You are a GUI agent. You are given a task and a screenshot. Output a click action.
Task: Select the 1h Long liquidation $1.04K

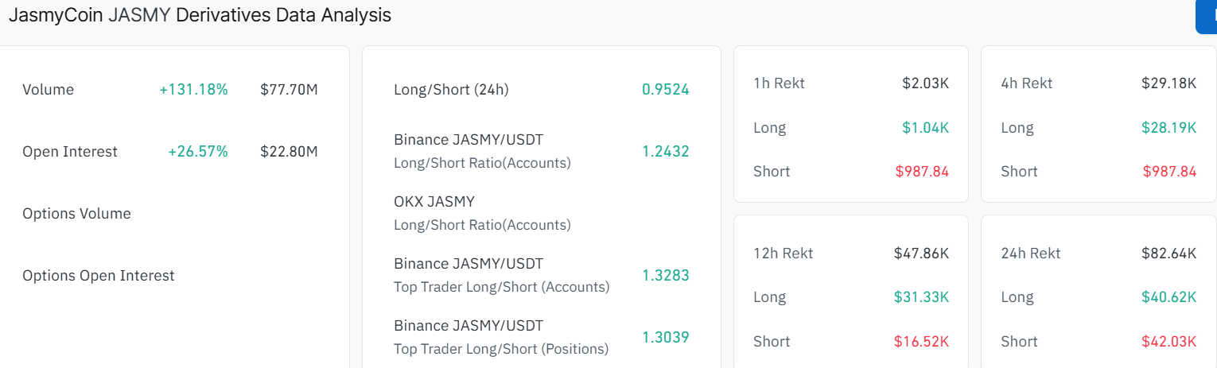point(925,128)
